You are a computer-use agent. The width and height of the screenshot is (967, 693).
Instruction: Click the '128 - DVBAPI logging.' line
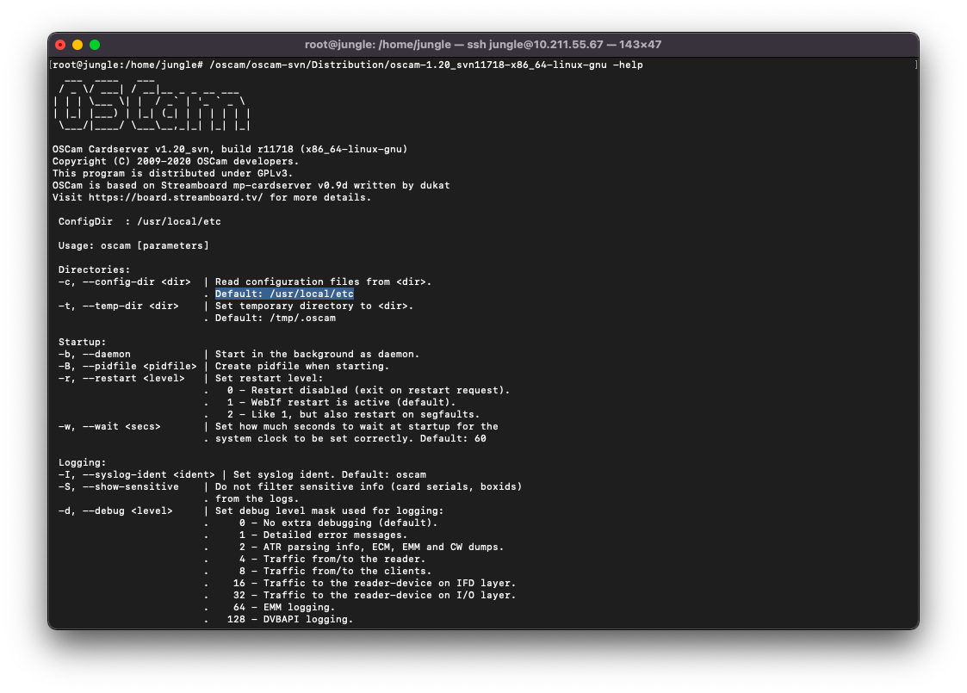coord(289,619)
